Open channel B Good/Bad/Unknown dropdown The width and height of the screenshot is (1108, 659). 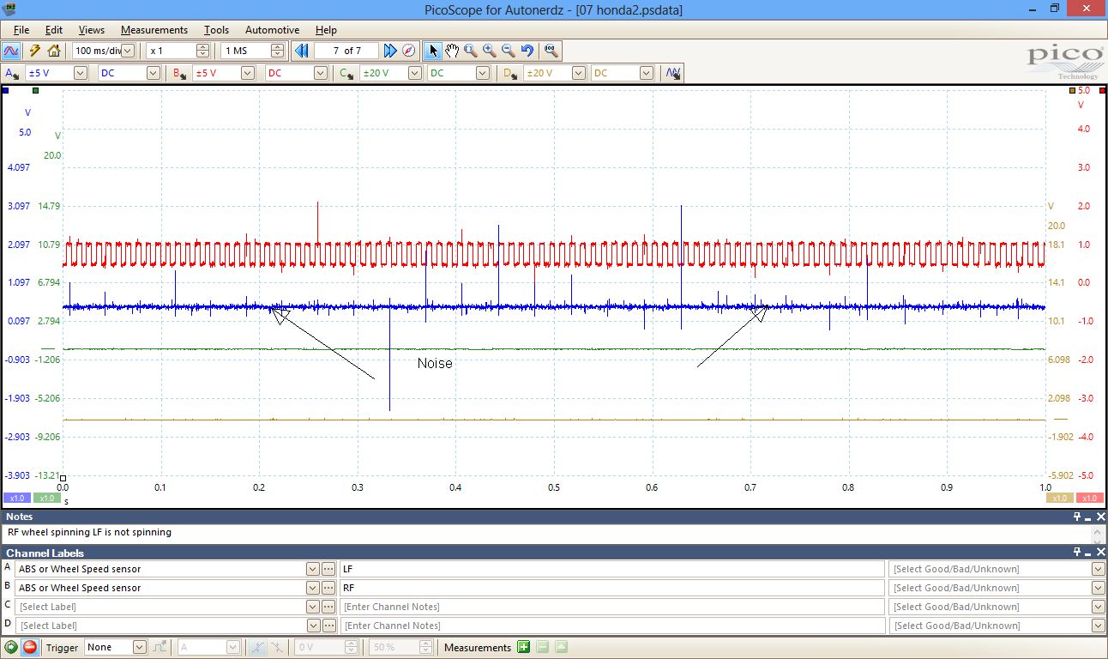(1098, 588)
